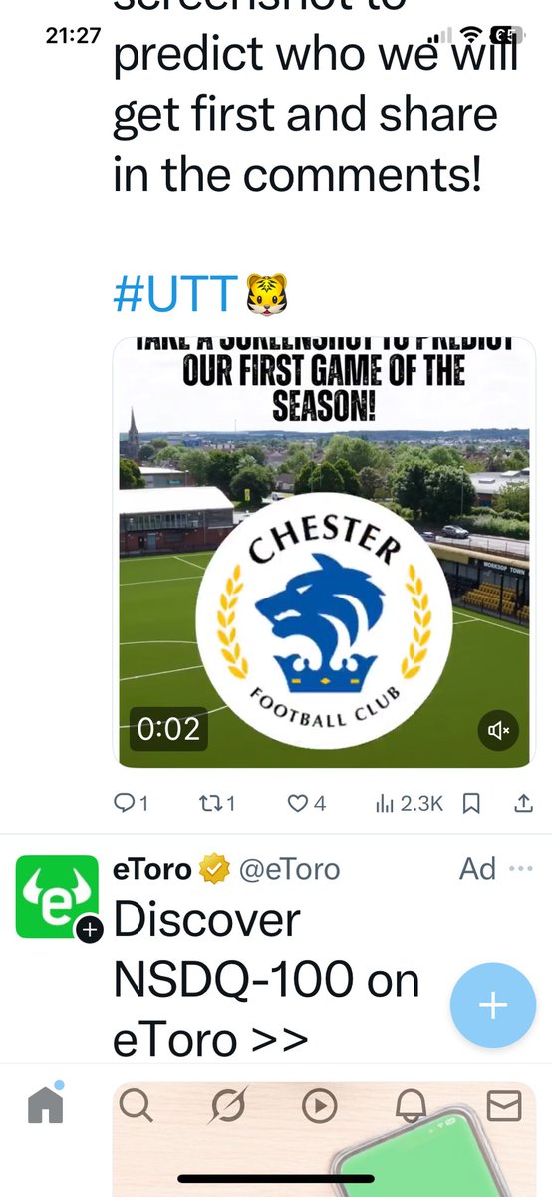The image size is (552, 1197).
Task: Open the video play tab
Action: click(x=320, y=1105)
